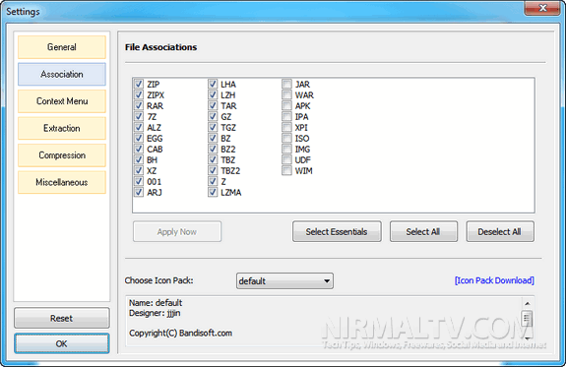The width and height of the screenshot is (566, 367).
Task: Toggle the LZH checkbox
Action: [x=213, y=94]
